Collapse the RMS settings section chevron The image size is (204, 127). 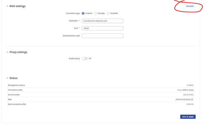click(7, 6)
